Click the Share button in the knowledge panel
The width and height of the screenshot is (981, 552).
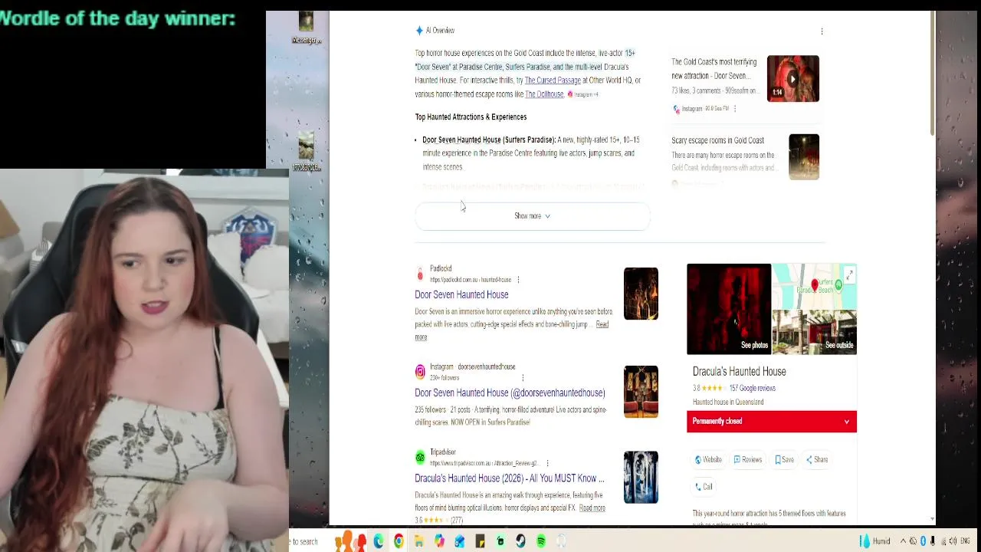coord(817,459)
